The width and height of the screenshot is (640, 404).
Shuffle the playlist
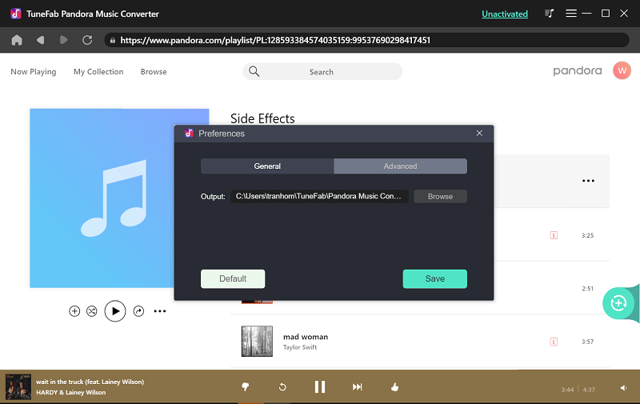[92, 311]
